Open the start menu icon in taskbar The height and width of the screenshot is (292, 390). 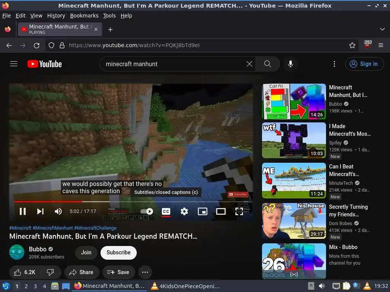(6, 286)
